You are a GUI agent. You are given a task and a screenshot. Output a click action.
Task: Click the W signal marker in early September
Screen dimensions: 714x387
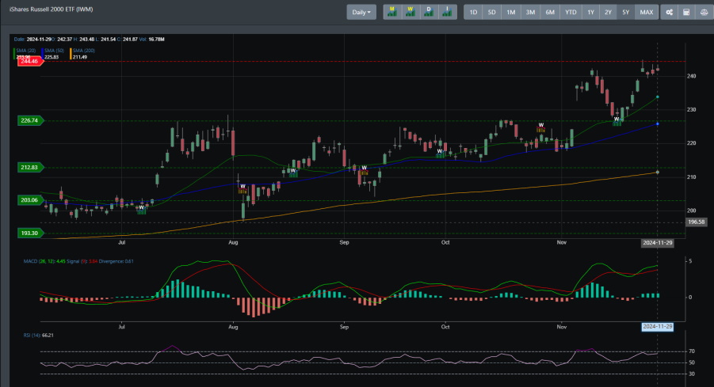(365, 169)
